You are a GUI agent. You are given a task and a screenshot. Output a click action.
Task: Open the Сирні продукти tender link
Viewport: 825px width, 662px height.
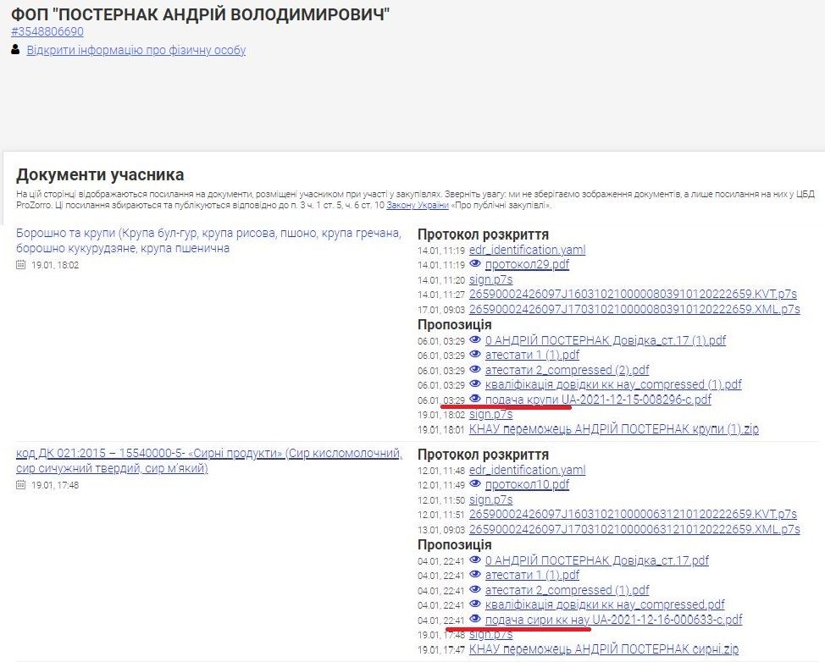coord(208,461)
